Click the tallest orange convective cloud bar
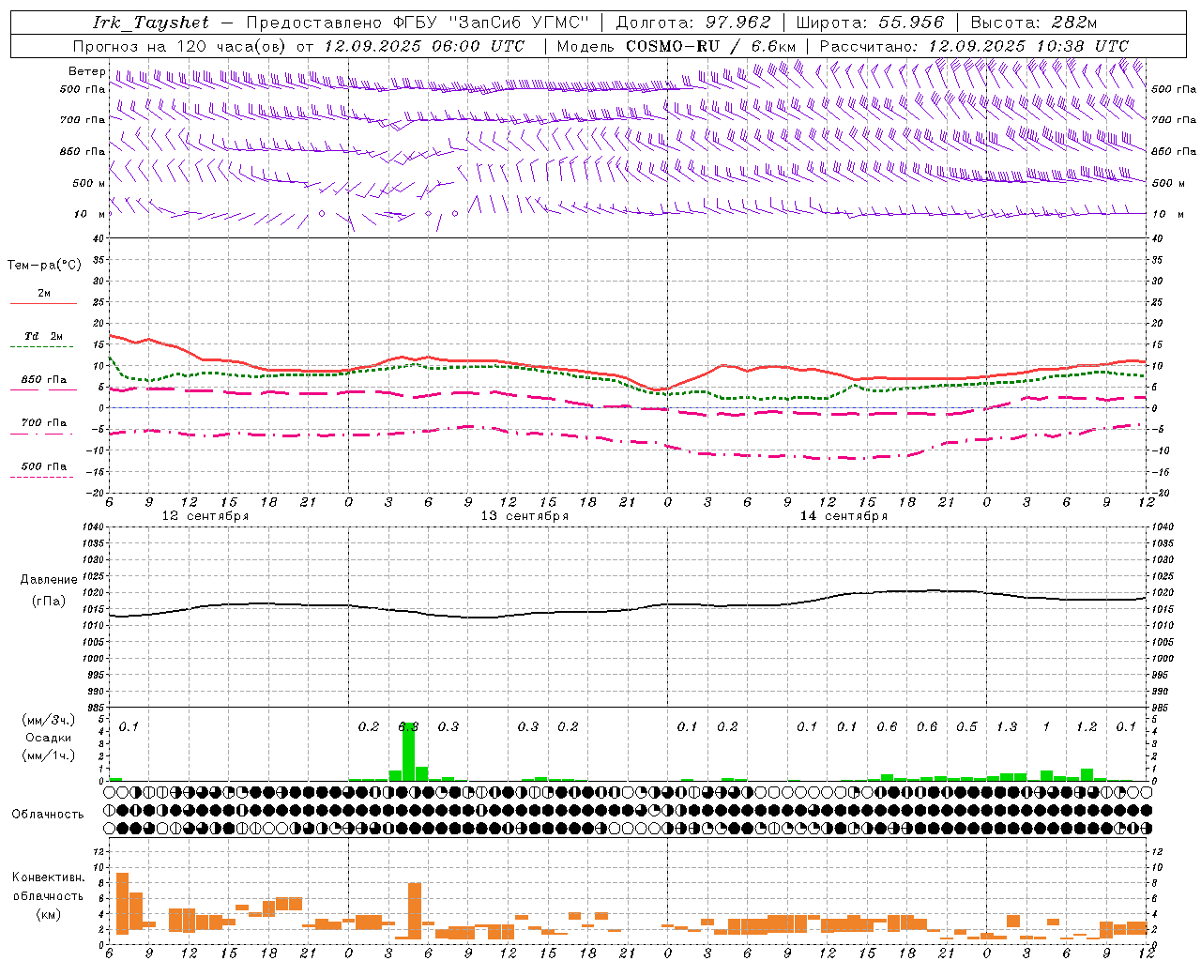Image resolution: width=1201 pixels, height=961 pixels. tap(122, 903)
